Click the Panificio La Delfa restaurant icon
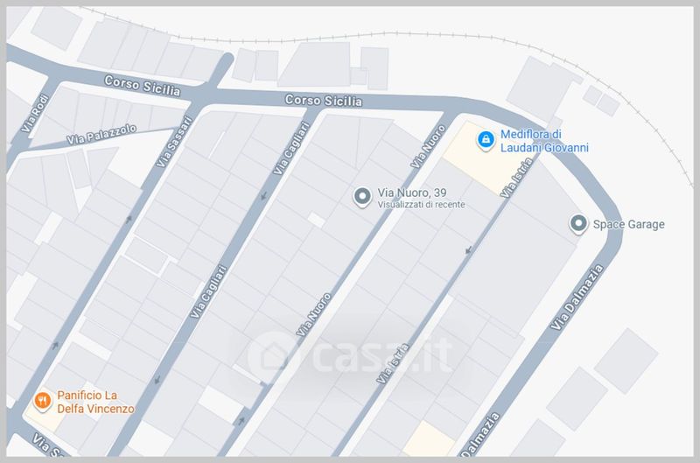Image resolution: width=700 pixels, height=463 pixels. [42, 402]
